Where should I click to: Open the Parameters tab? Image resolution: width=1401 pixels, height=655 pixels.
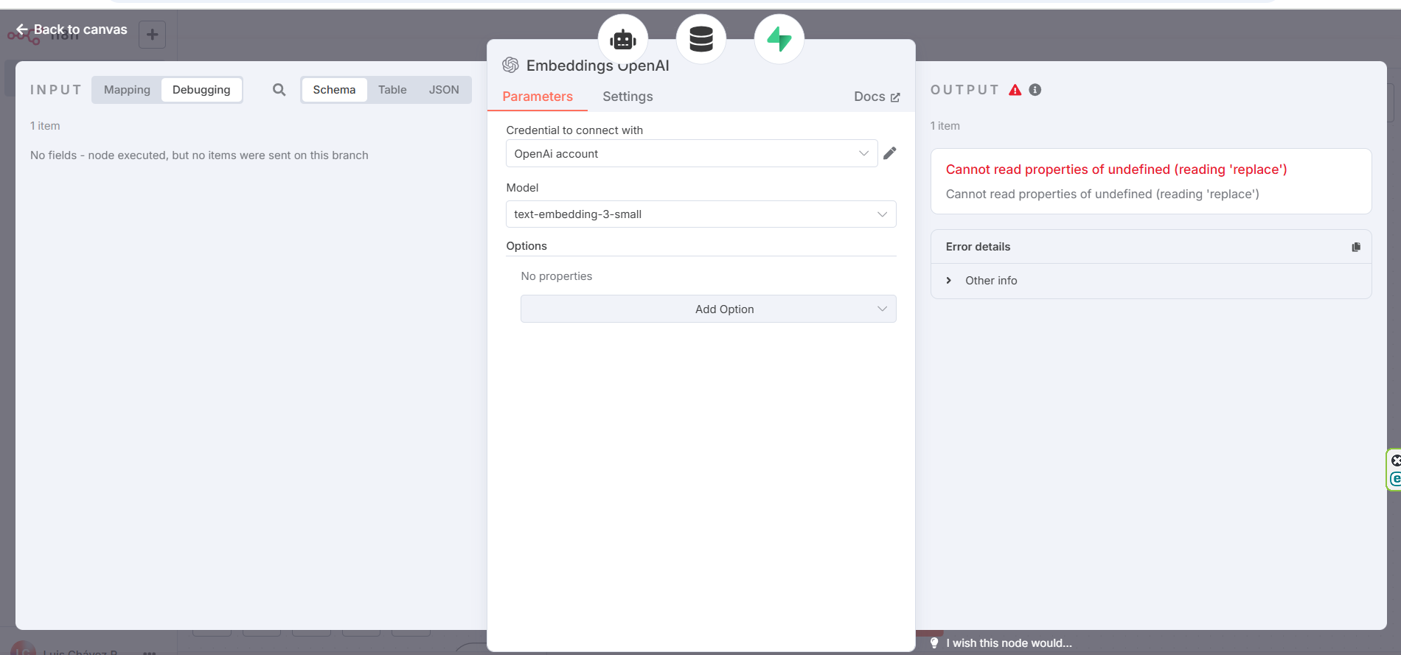(x=538, y=97)
